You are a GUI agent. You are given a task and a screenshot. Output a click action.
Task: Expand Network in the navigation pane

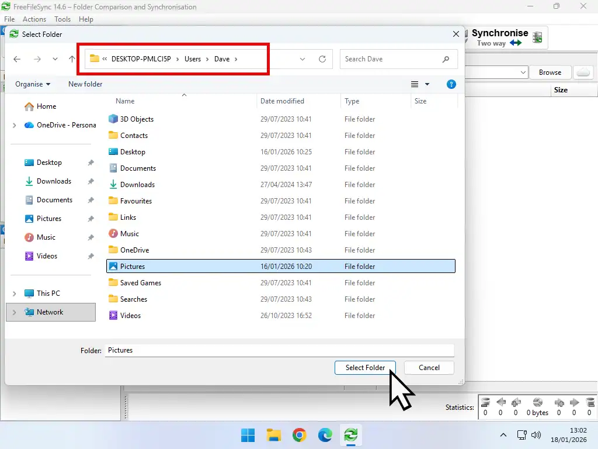[15, 312]
